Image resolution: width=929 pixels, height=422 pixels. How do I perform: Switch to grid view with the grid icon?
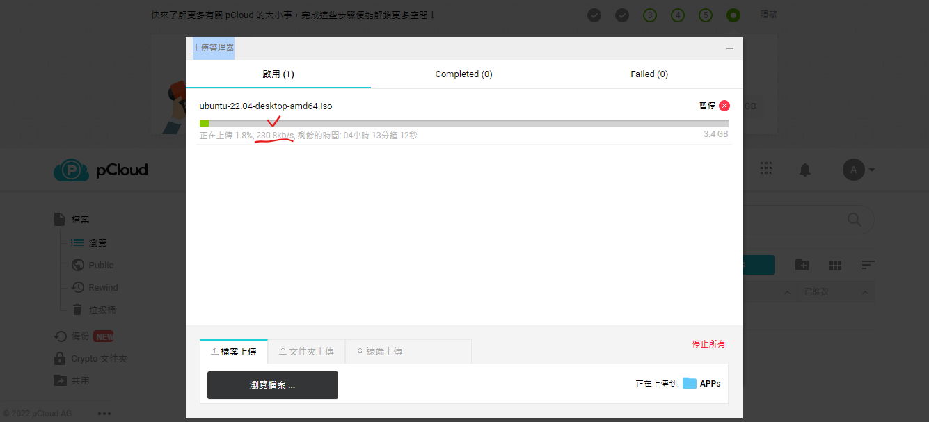point(834,265)
